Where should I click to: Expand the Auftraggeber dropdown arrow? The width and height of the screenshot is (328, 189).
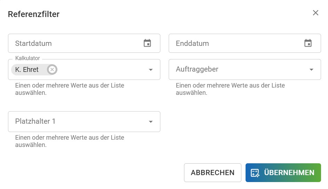[311, 70]
